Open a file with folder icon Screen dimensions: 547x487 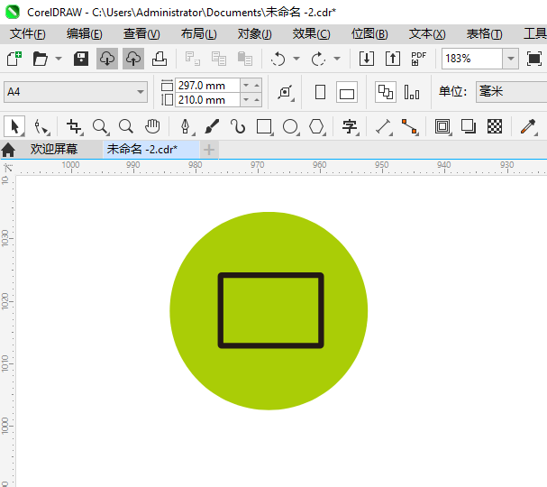click(41, 59)
